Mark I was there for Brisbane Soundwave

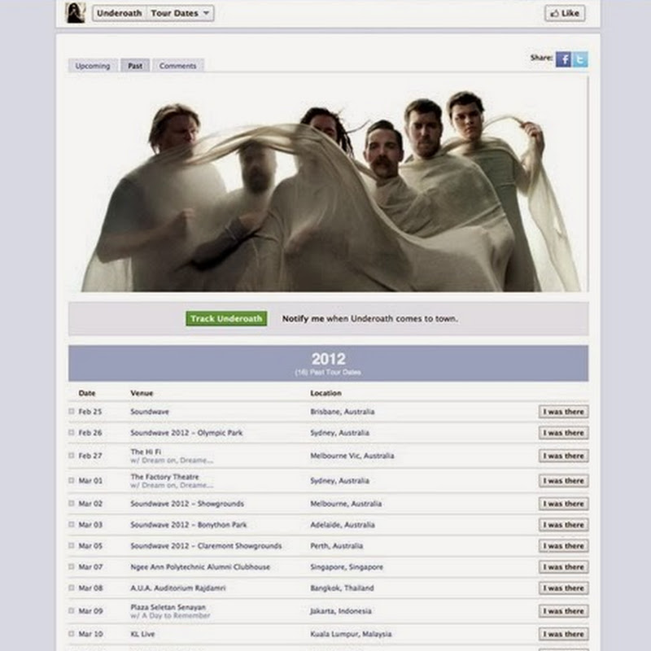(x=563, y=412)
